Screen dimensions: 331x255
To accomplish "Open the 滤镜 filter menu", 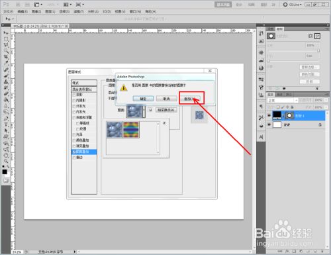I will tap(79, 11).
